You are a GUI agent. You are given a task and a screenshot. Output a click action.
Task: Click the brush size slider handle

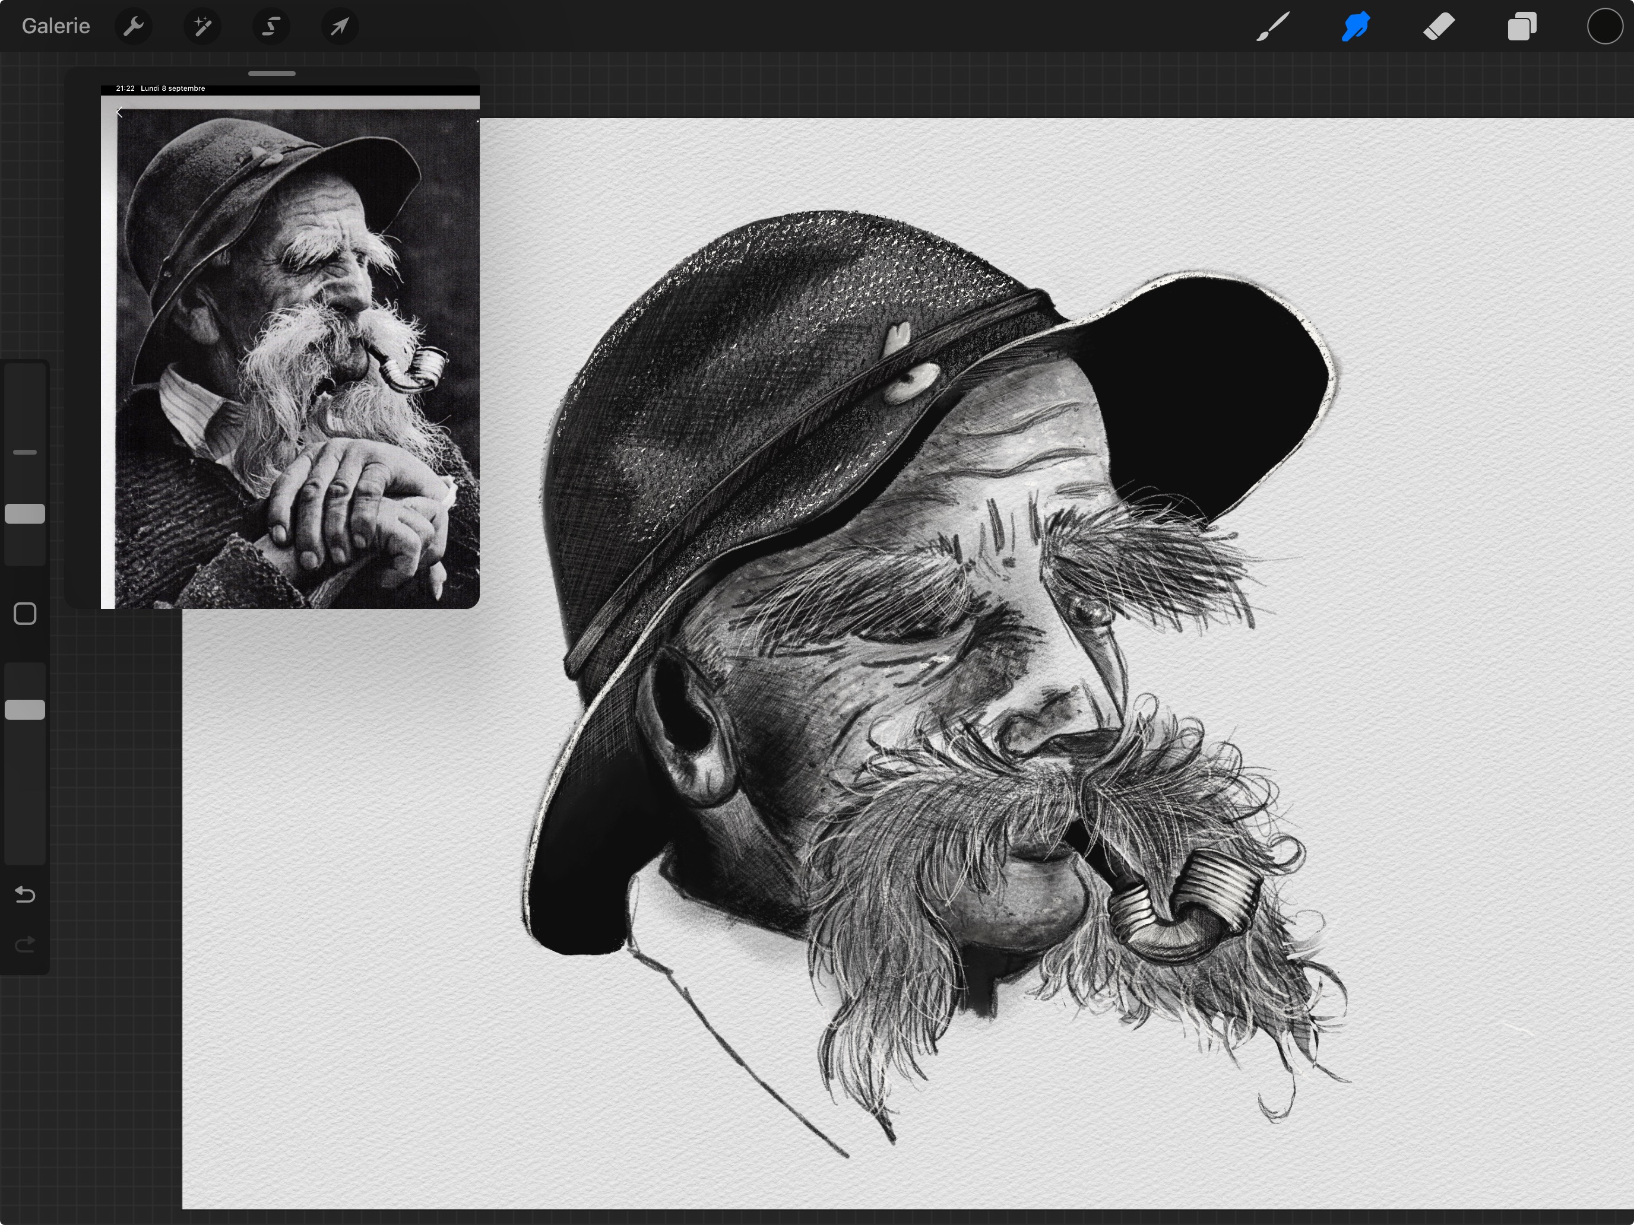[x=25, y=514]
